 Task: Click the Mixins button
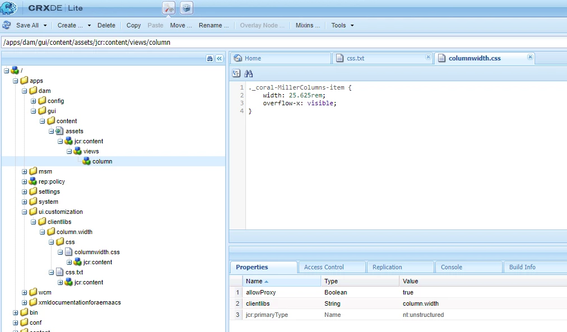[x=308, y=25]
